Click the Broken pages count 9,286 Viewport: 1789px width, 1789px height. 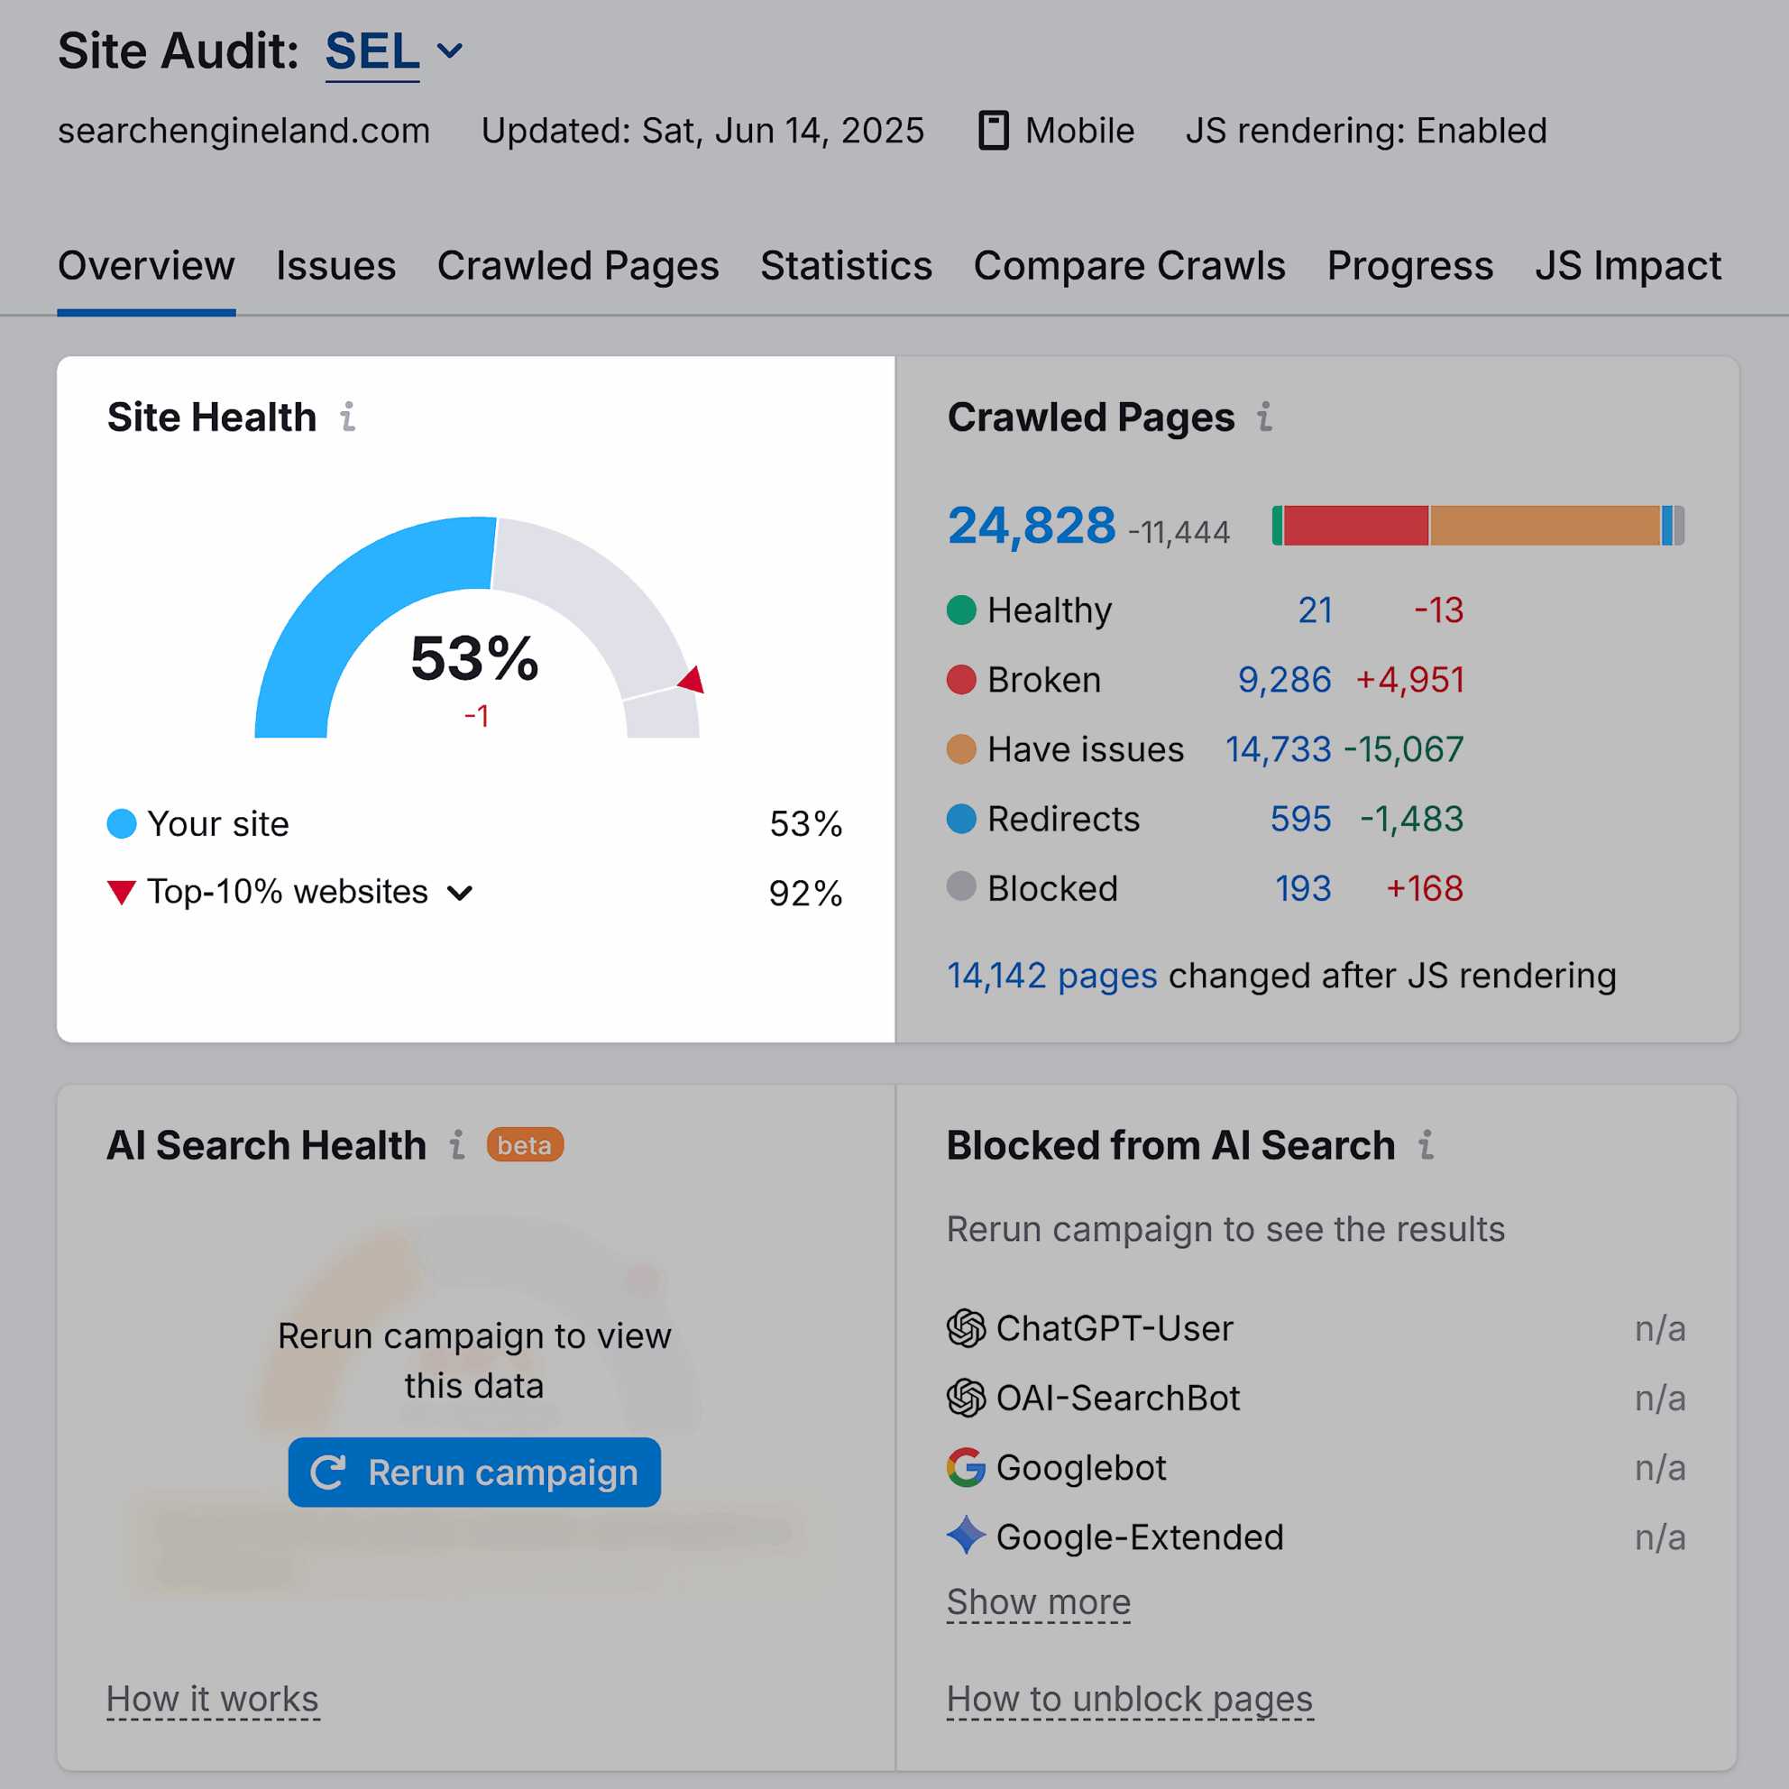(1284, 680)
